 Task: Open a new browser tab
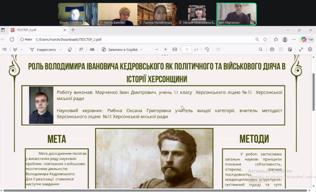click(73, 30)
